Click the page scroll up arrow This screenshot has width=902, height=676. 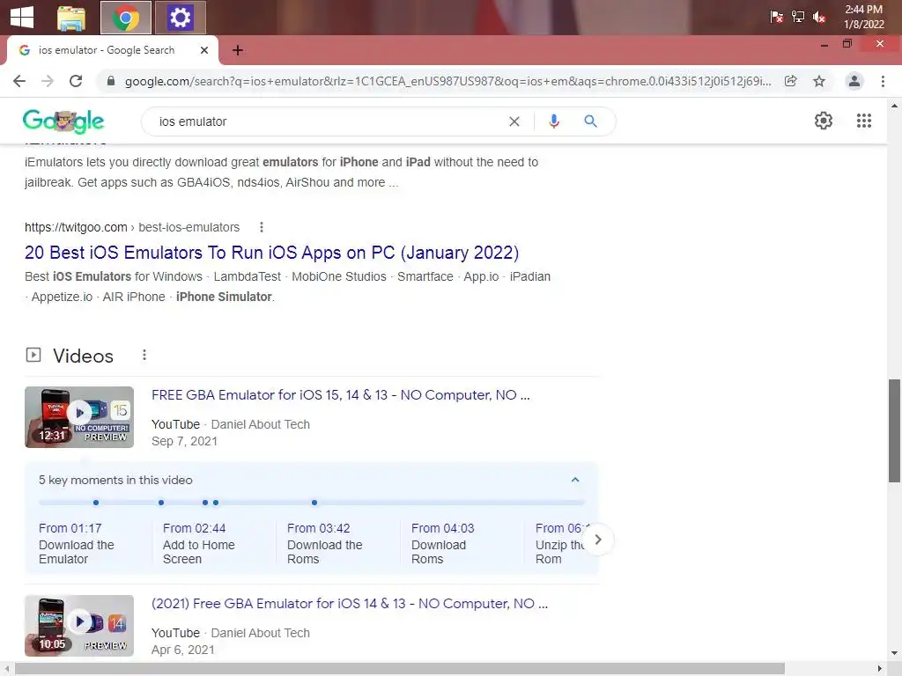tap(894, 106)
